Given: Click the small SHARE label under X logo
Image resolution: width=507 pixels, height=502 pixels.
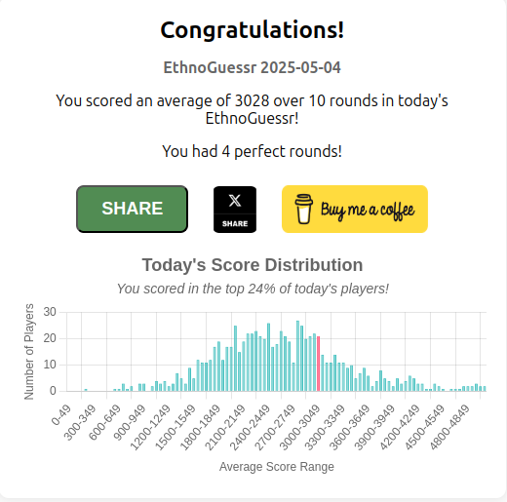Looking at the screenshot, I should [x=235, y=223].
